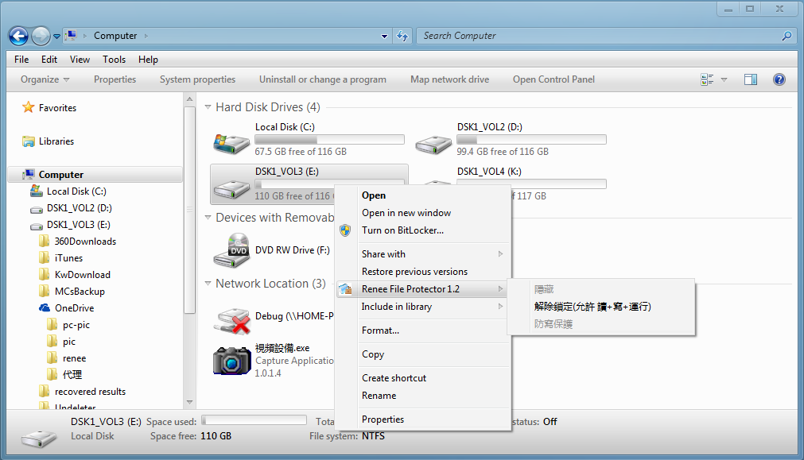Open the view options dropdown arrow
804x460 pixels.
724,80
